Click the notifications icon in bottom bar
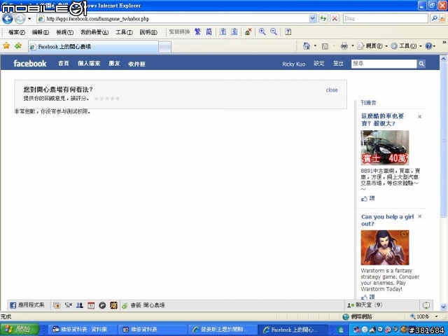This screenshot has height=336, width=448. point(426,305)
